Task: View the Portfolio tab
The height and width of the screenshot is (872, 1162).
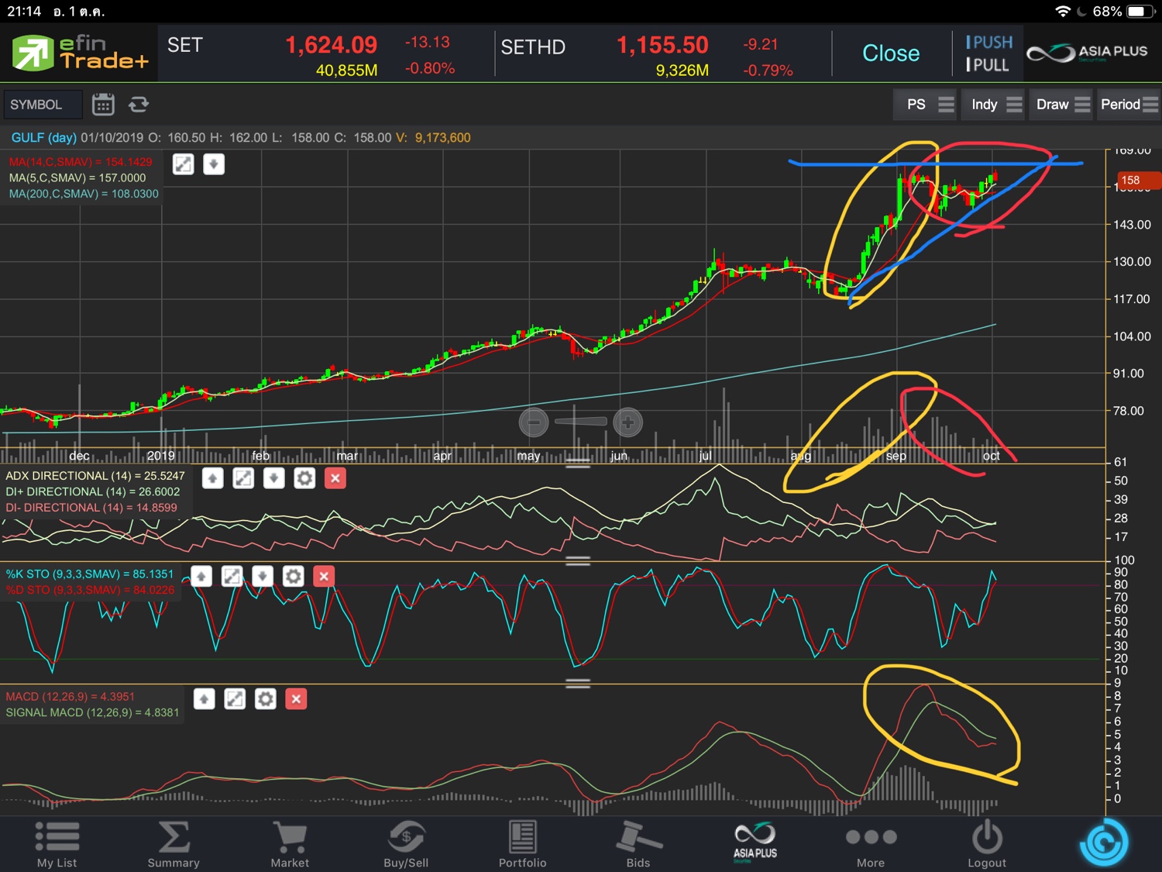Action: [x=522, y=844]
